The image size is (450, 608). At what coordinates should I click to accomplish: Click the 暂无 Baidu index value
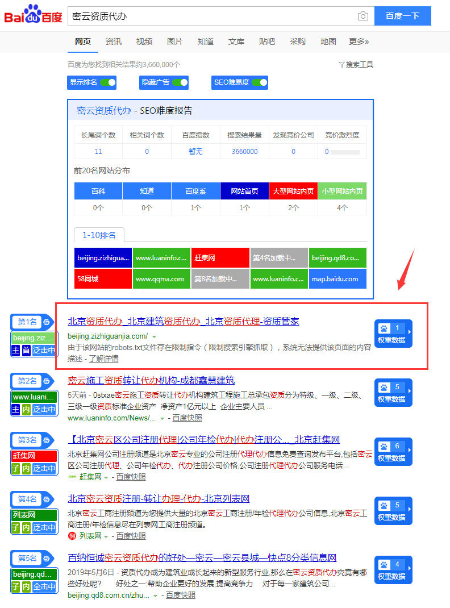[x=195, y=152]
